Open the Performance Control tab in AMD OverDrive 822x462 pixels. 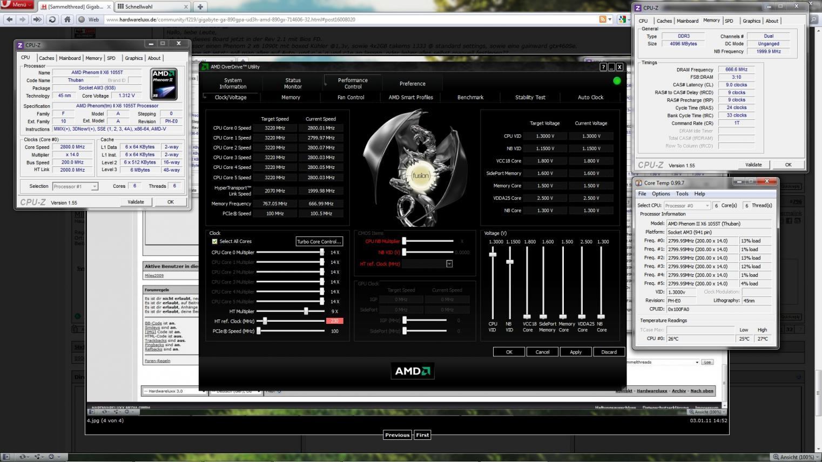click(353, 83)
